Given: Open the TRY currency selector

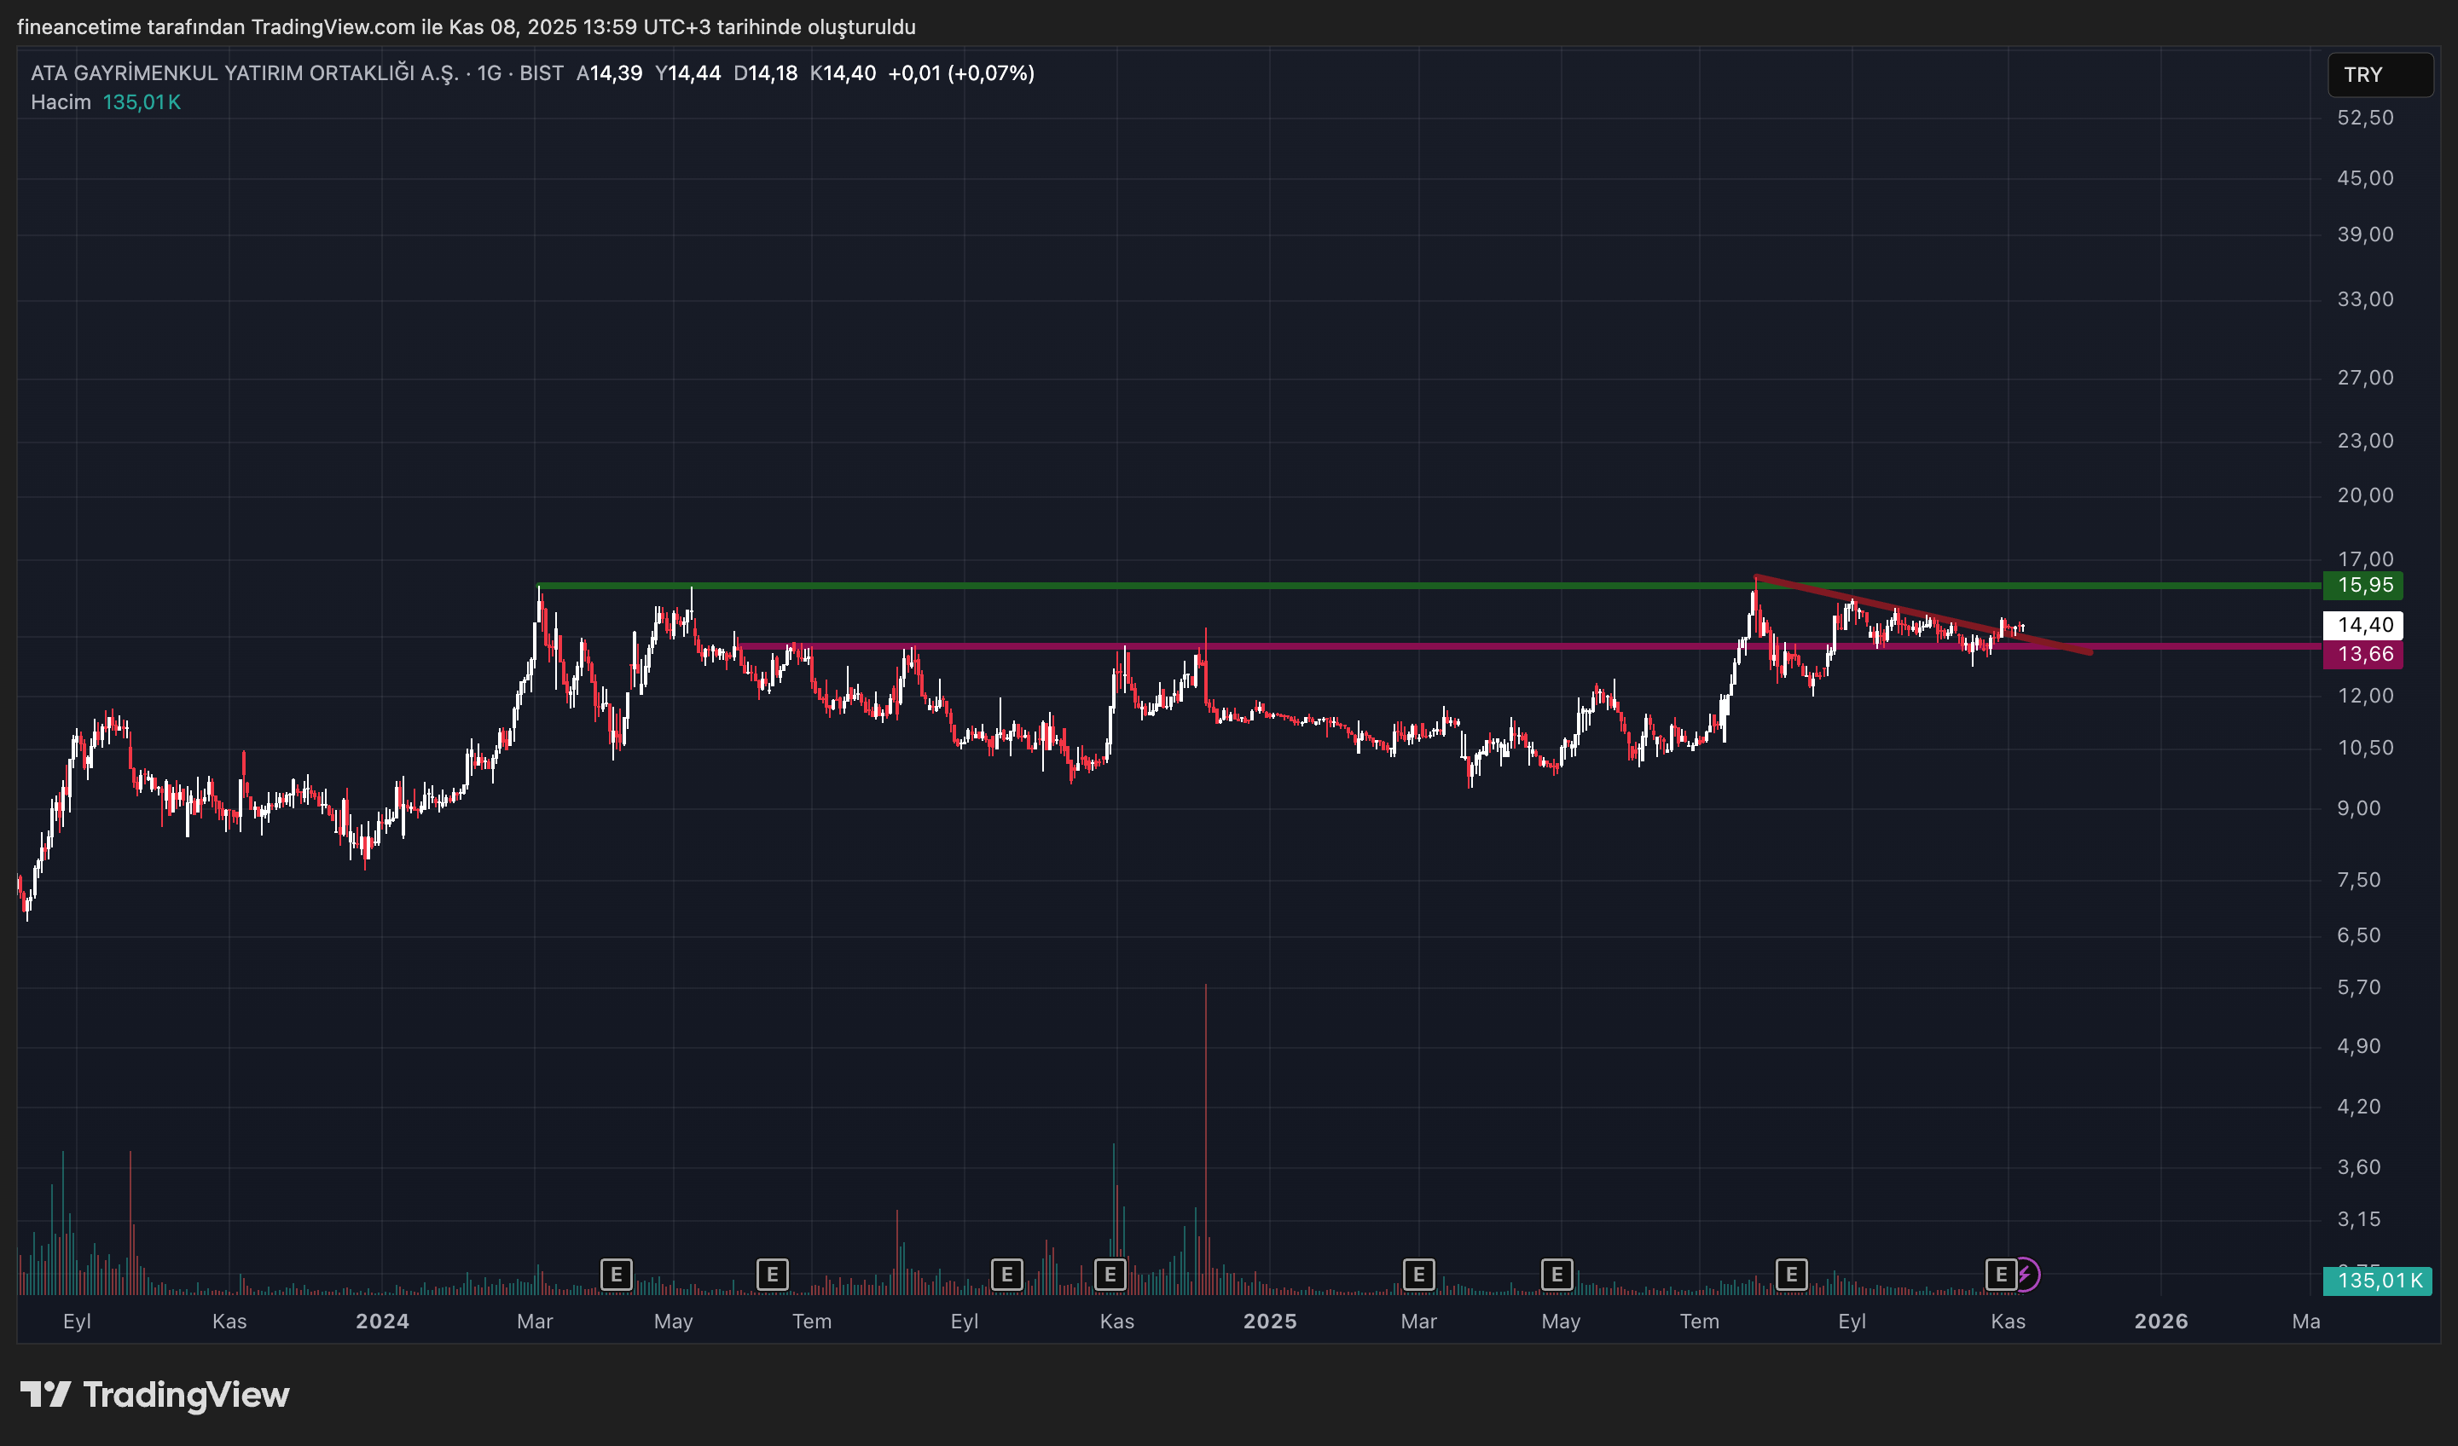Looking at the screenshot, I should [2380, 75].
